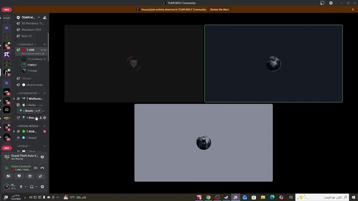The image size is (358, 201).
Task: Open the top purple server folder
Action: click(x=7, y=28)
